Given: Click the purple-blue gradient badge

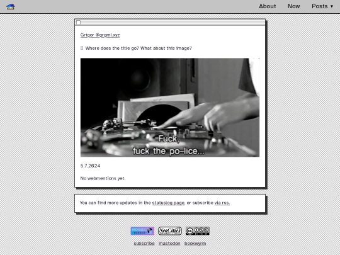Looking at the screenshot, I should pos(142,231).
